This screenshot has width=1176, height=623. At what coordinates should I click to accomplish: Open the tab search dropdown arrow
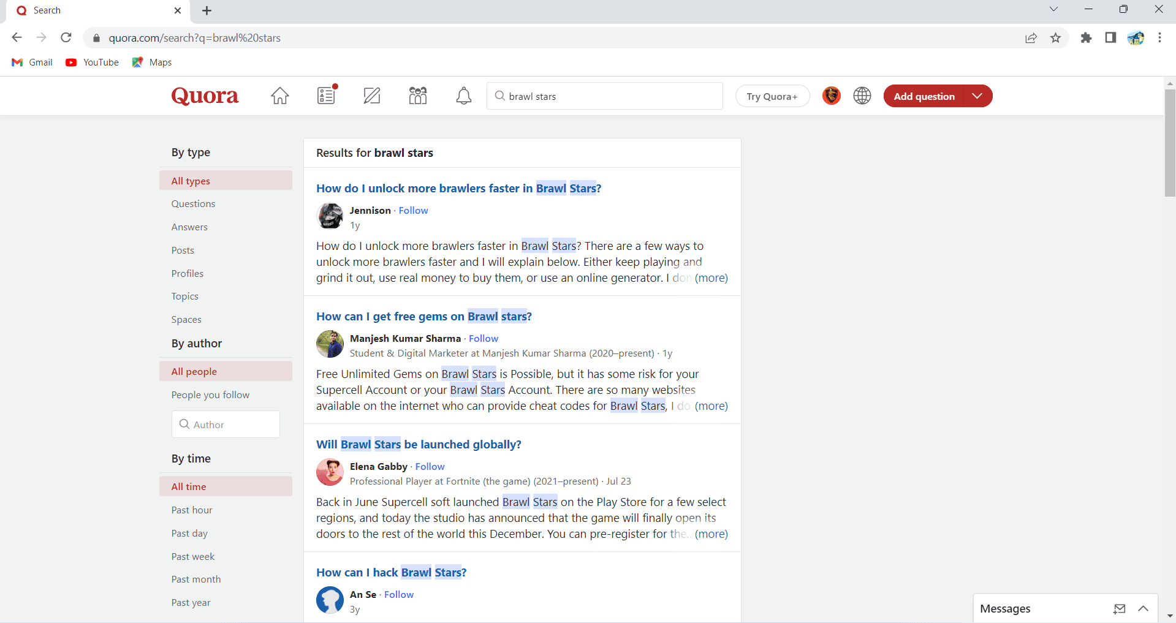1053,9
